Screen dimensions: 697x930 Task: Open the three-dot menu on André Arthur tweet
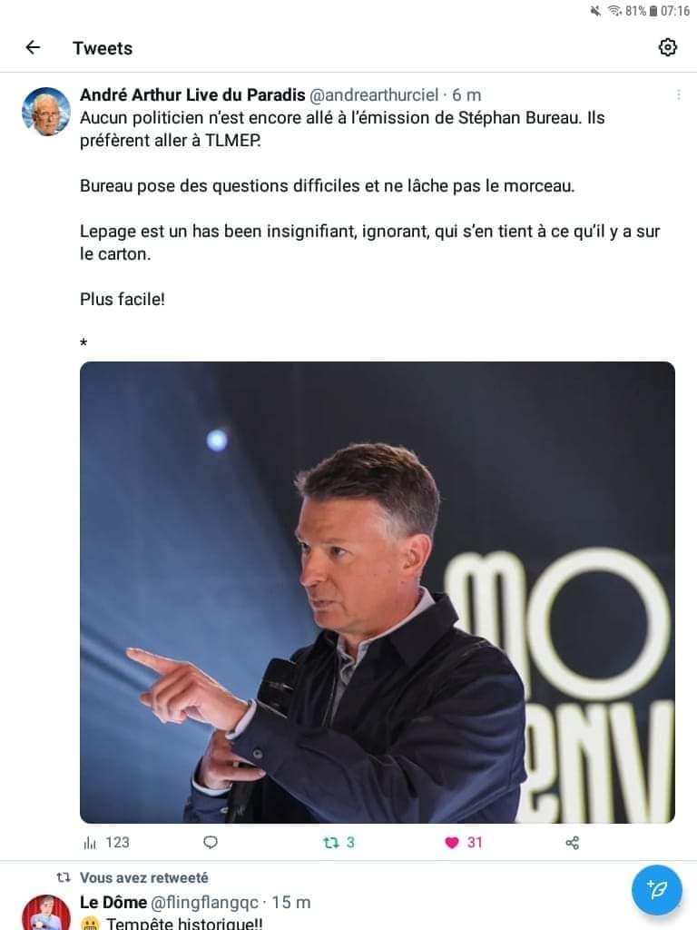[x=678, y=94]
